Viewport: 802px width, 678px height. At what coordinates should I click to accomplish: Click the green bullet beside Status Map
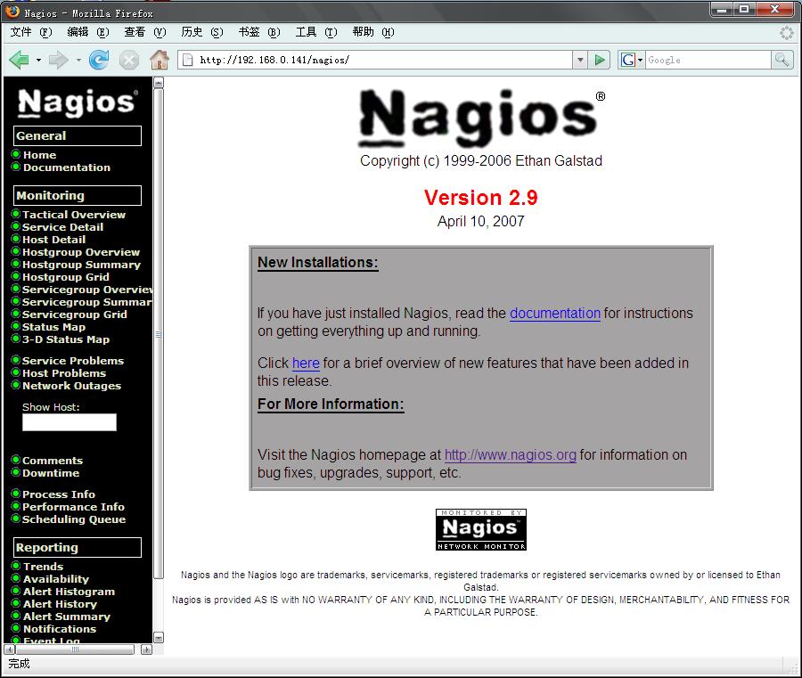pos(16,326)
